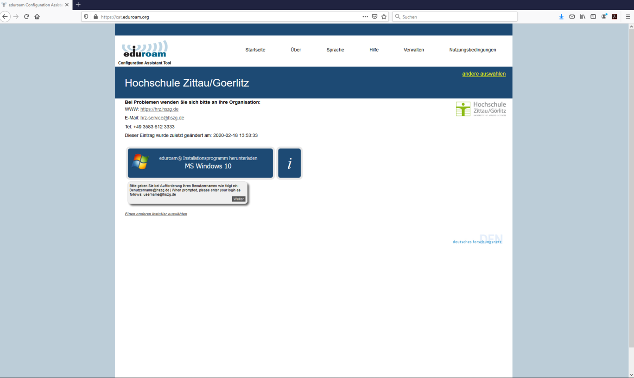Open the Sprache menu item
The image size is (634, 378).
(335, 50)
